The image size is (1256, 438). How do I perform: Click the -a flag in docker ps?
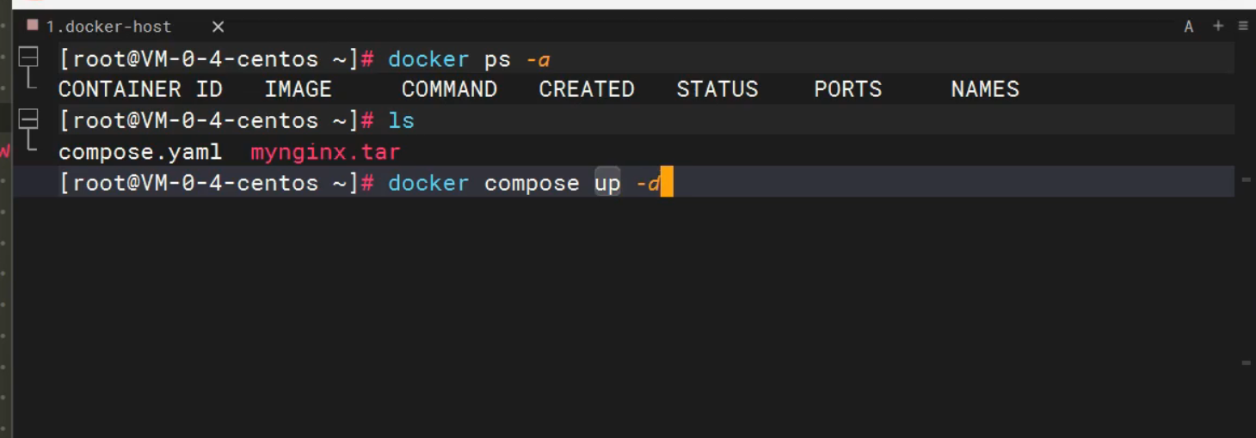click(538, 59)
